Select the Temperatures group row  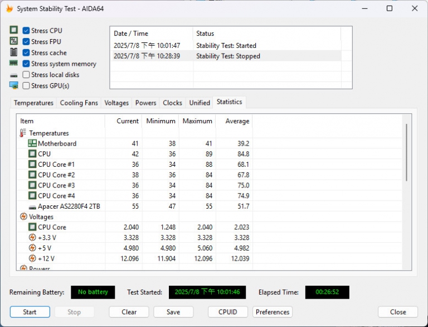click(210, 133)
